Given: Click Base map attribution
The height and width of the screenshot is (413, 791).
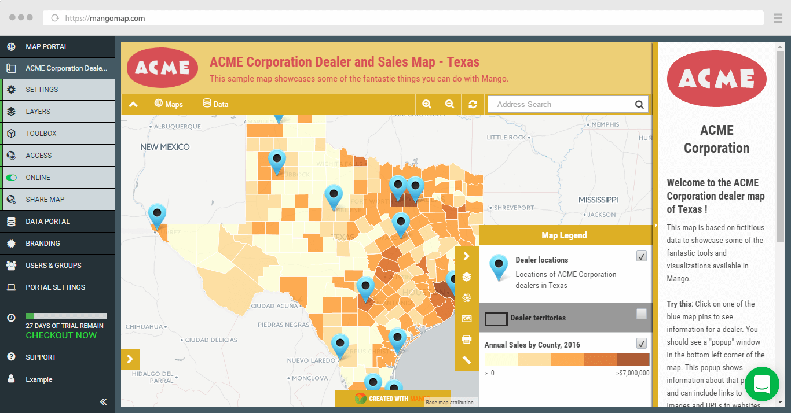Looking at the screenshot, I should click(450, 403).
